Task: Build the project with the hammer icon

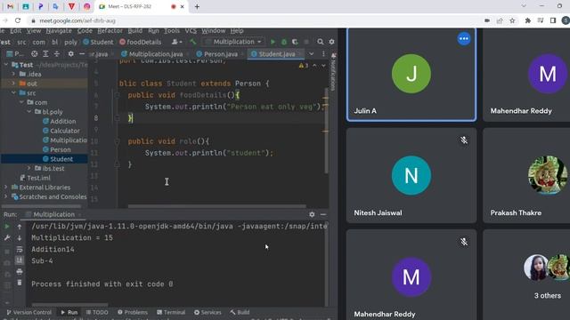Action: click(x=193, y=42)
